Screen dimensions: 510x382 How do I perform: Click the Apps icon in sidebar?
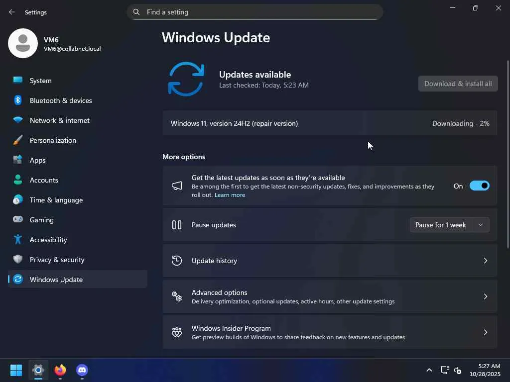(x=18, y=160)
